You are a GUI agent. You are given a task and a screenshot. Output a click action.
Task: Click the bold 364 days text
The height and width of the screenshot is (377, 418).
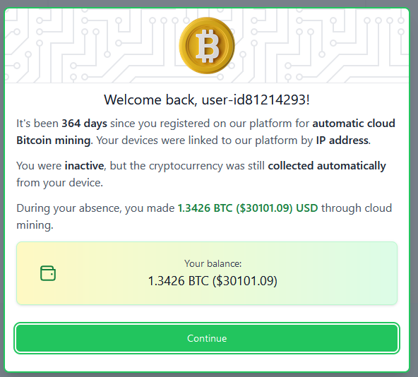84,124
